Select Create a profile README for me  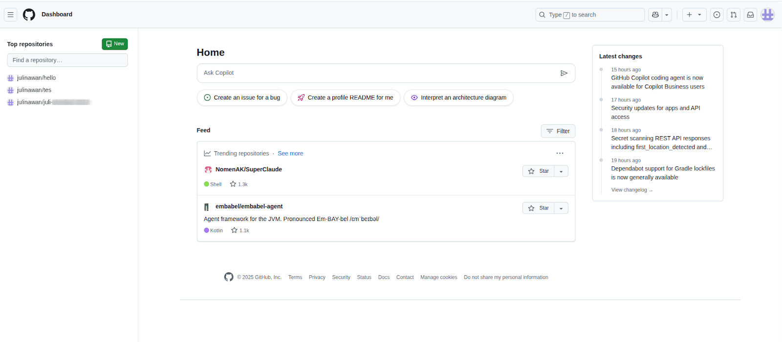[346, 98]
